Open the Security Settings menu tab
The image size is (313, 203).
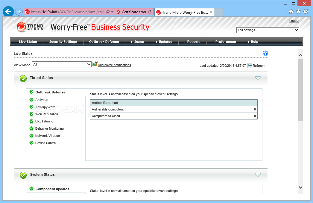pyautogui.click(x=63, y=42)
